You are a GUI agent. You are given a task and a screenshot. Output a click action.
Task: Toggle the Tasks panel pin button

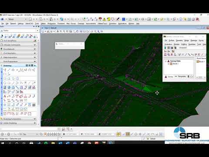pos(36,27)
